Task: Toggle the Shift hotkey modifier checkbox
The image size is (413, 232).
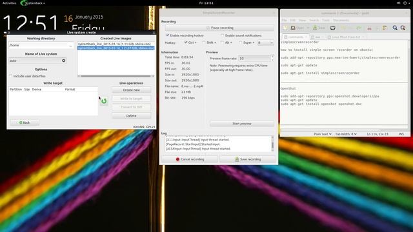Action: click(x=204, y=43)
